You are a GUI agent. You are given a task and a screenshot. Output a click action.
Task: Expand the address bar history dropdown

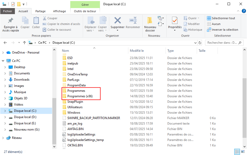(x=195, y=43)
